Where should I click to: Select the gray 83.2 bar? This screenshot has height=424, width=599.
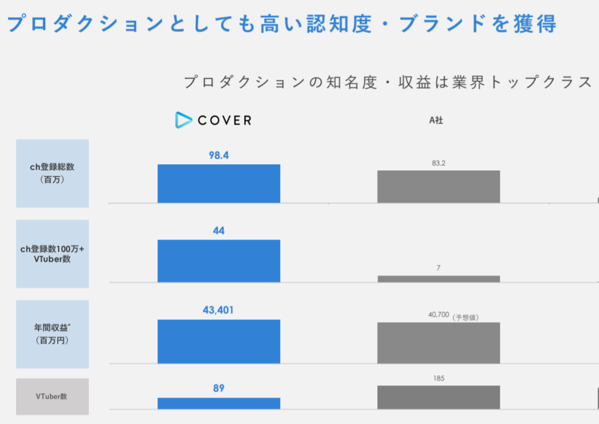pos(439,187)
